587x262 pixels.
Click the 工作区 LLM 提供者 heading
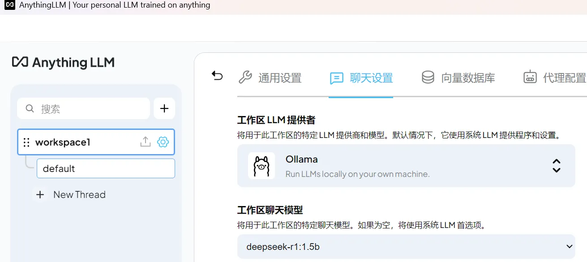coord(276,120)
